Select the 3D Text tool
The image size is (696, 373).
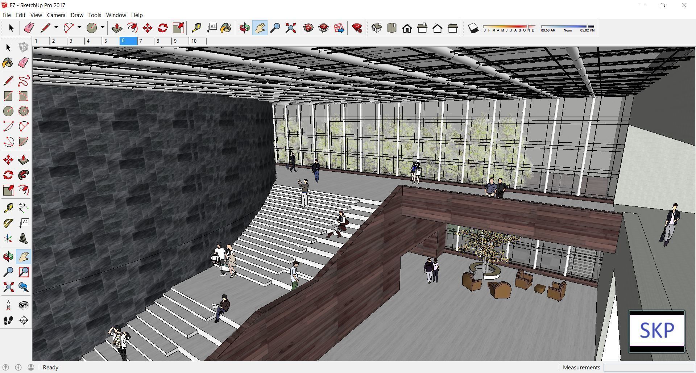click(24, 238)
